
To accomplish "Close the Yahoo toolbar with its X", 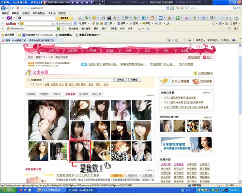I will pos(2,18).
